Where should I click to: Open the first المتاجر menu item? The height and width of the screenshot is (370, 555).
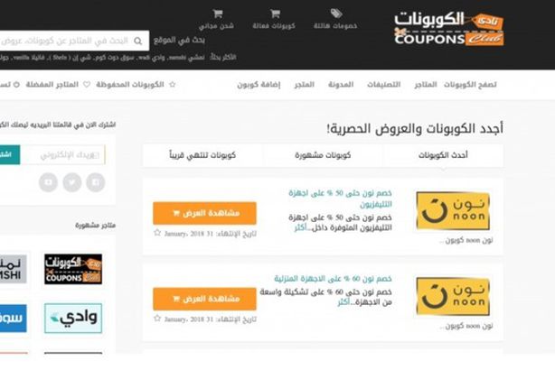click(426, 85)
